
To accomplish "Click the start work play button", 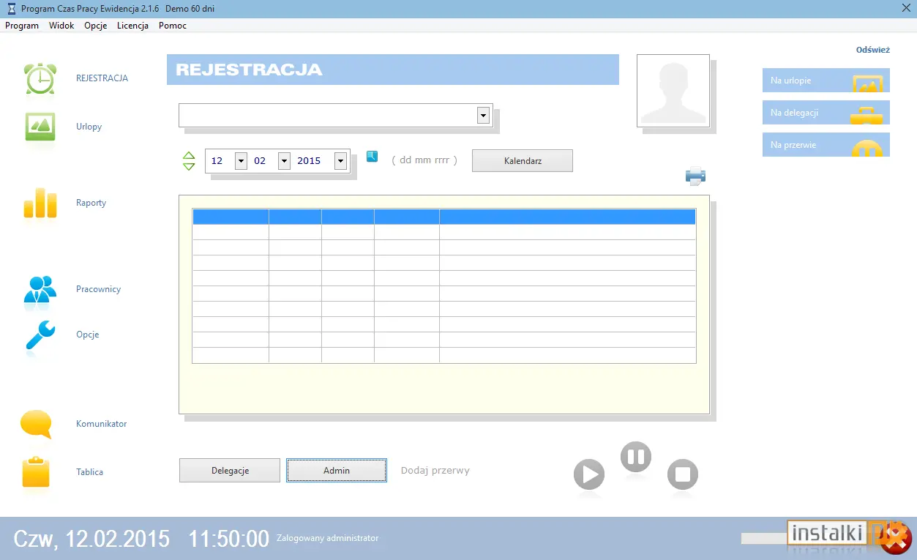I will click(x=589, y=474).
